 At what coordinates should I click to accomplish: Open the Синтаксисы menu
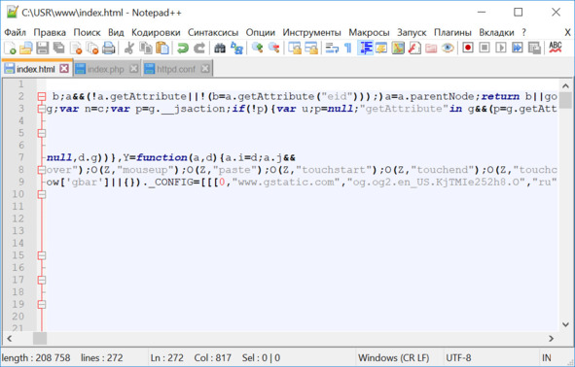point(213,33)
